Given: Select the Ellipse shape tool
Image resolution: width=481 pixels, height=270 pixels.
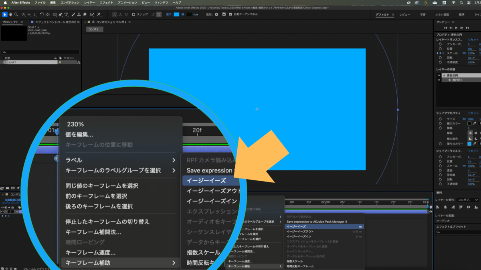Looking at the screenshot, I should coord(55,14).
